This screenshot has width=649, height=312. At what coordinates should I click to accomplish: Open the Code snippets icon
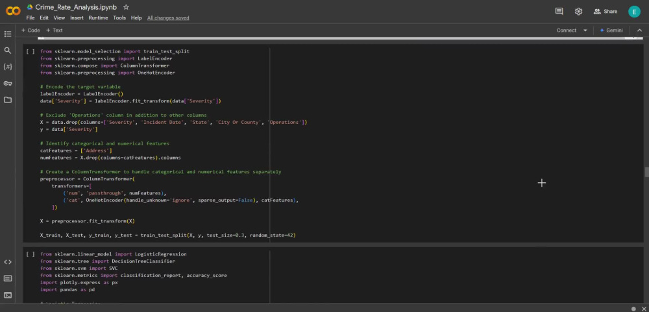[x=7, y=262]
